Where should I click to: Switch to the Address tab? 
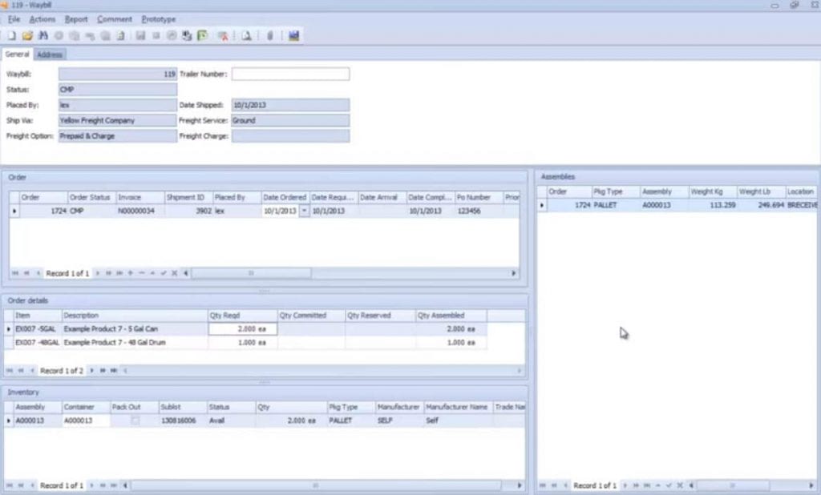coord(50,54)
